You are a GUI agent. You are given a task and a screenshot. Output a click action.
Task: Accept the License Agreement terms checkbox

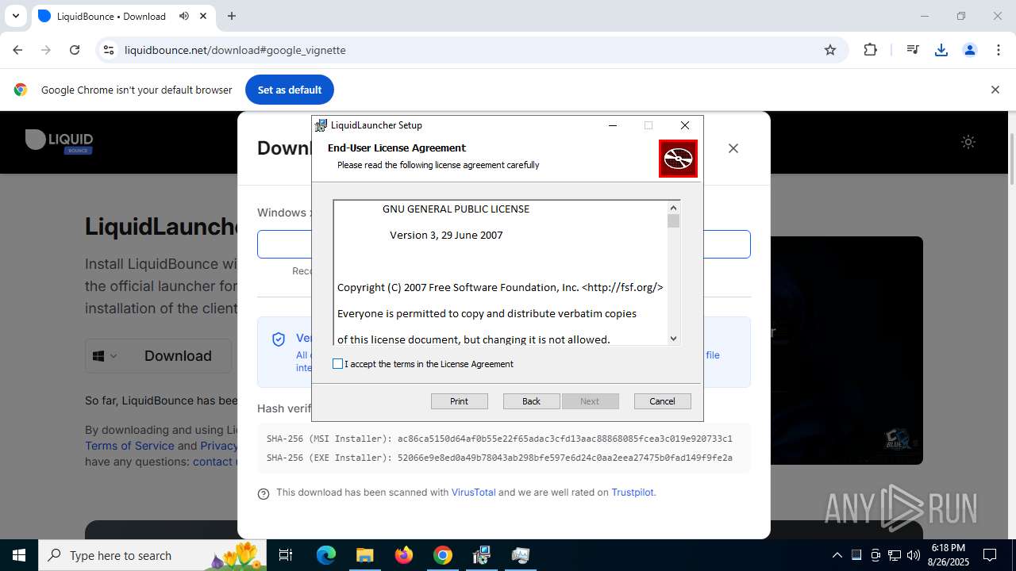pos(338,364)
